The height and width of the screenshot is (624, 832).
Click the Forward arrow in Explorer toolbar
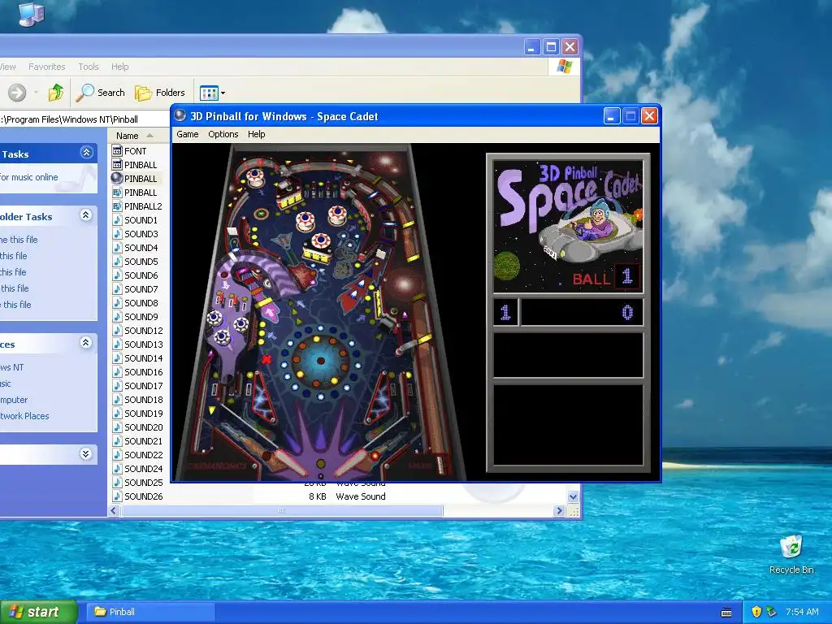click(17, 93)
